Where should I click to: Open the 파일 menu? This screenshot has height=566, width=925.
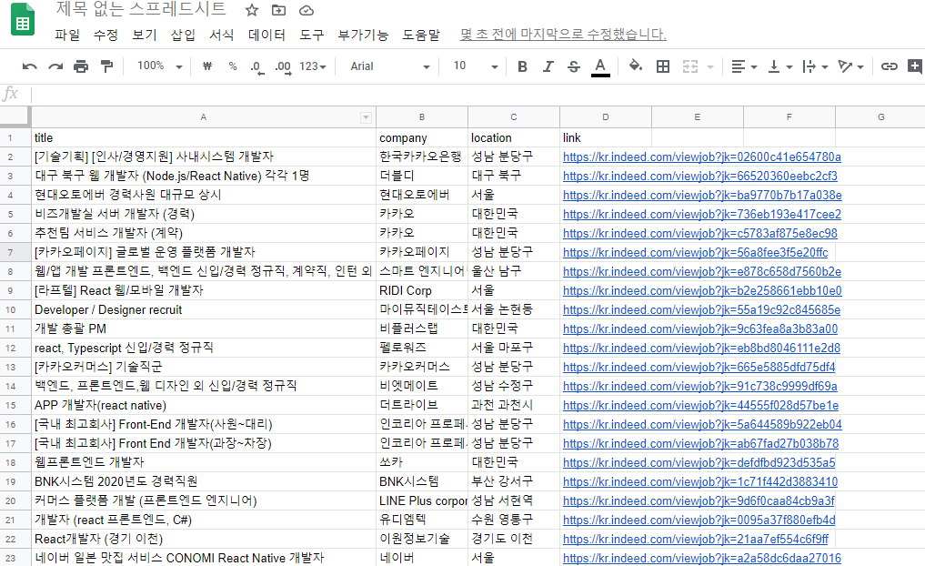(x=67, y=35)
